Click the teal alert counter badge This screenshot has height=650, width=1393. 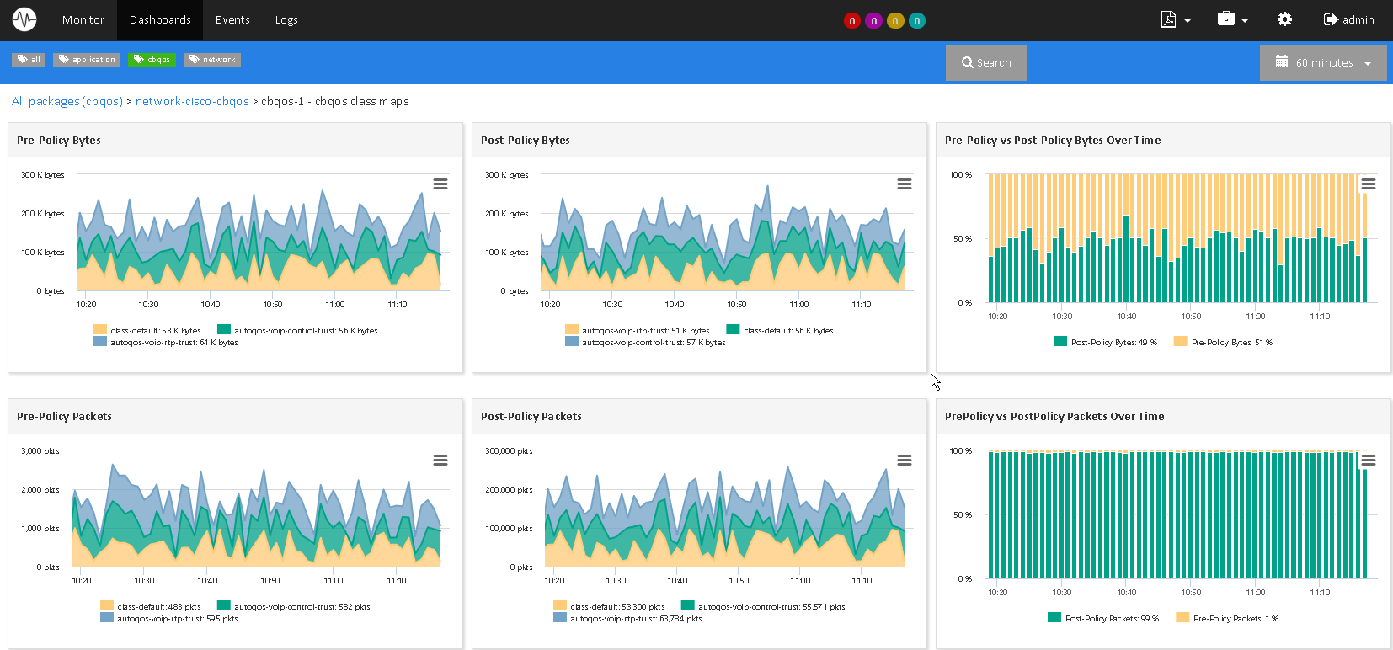(x=917, y=21)
